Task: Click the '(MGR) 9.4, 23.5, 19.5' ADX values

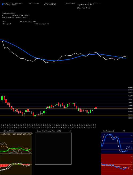Action: coord(28,22)
